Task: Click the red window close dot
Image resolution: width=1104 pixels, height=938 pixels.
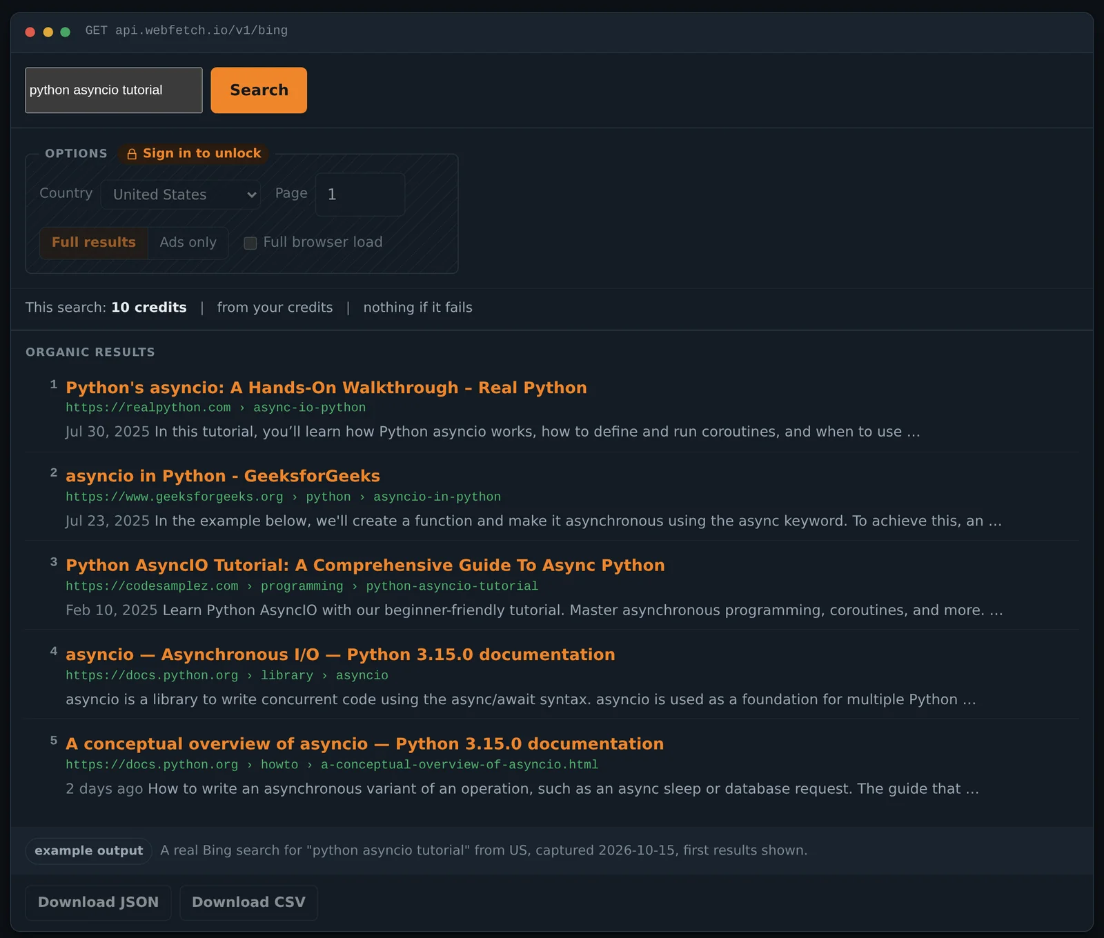Action: click(x=30, y=32)
